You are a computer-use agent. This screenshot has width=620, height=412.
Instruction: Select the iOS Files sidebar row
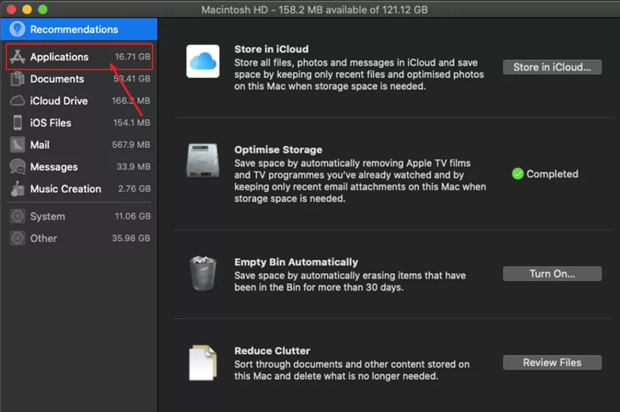point(80,123)
